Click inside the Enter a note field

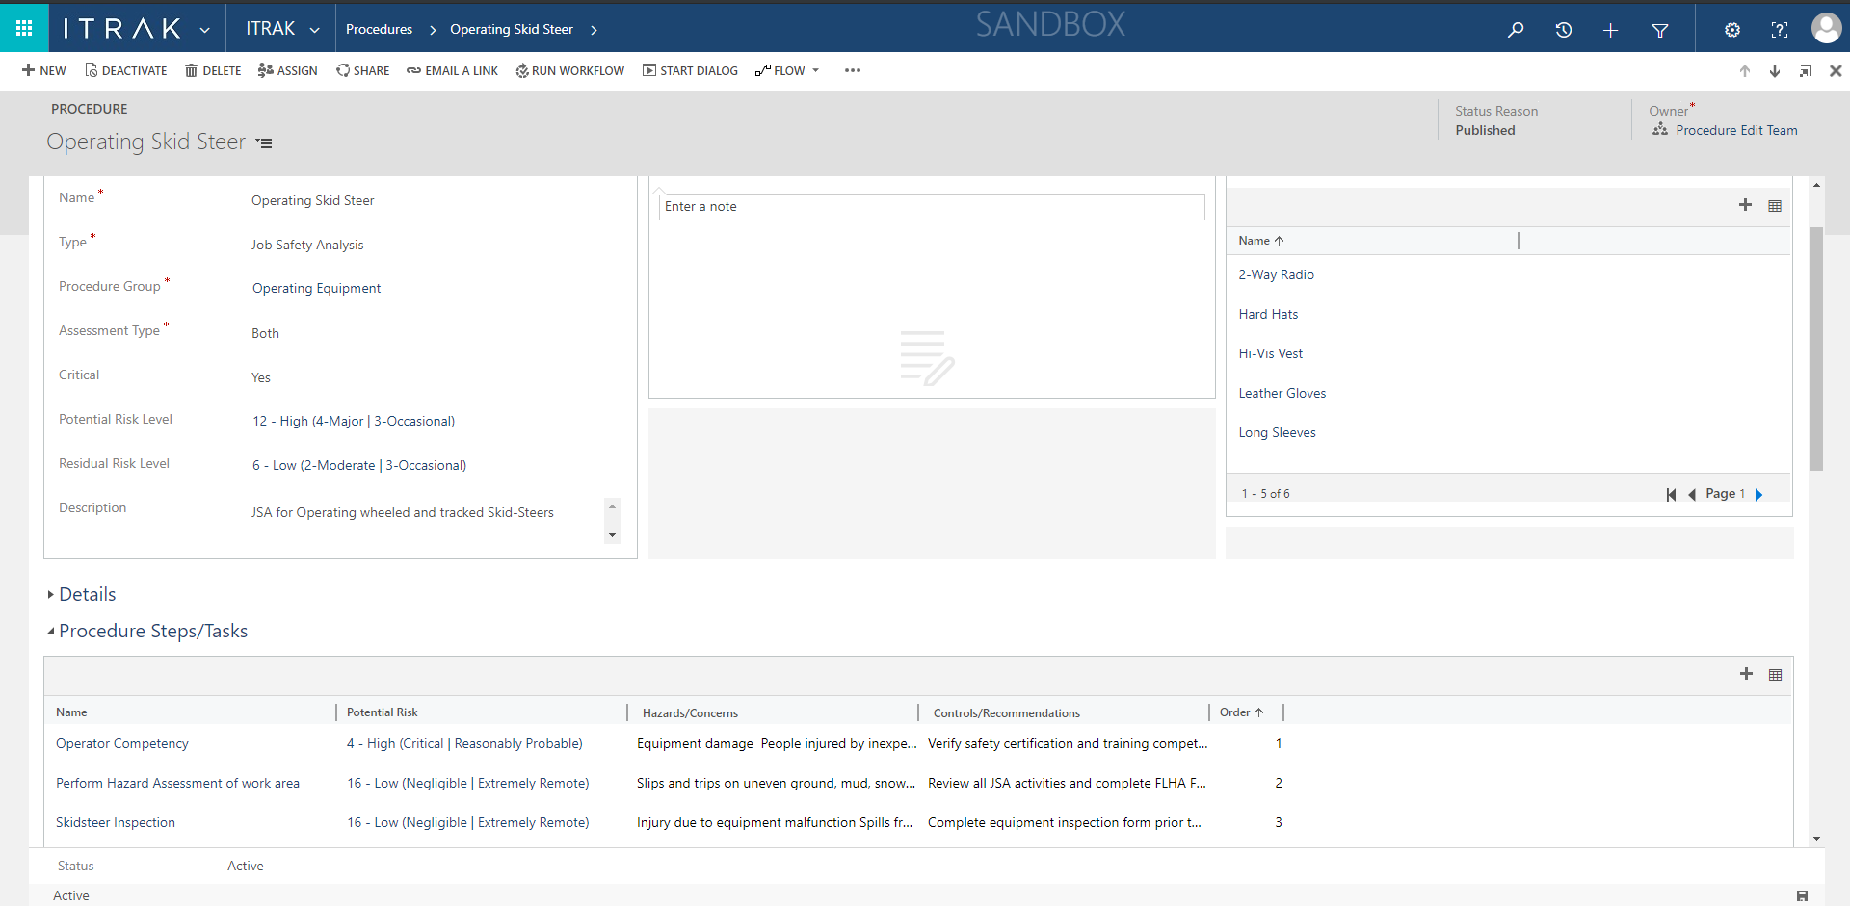pyautogui.click(x=931, y=206)
